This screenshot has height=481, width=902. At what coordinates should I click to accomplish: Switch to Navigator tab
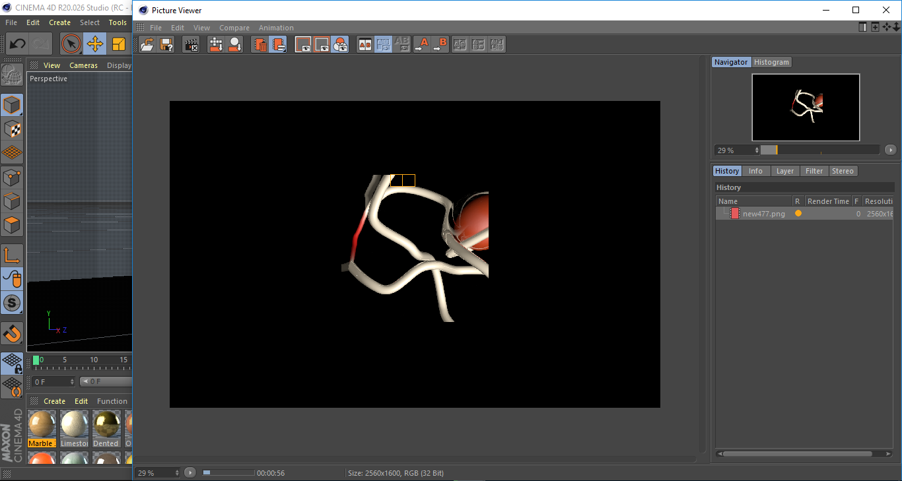point(731,62)
